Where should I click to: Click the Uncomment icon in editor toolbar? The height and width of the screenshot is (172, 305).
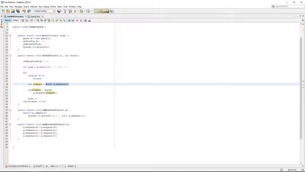click(x=89, y=20)
